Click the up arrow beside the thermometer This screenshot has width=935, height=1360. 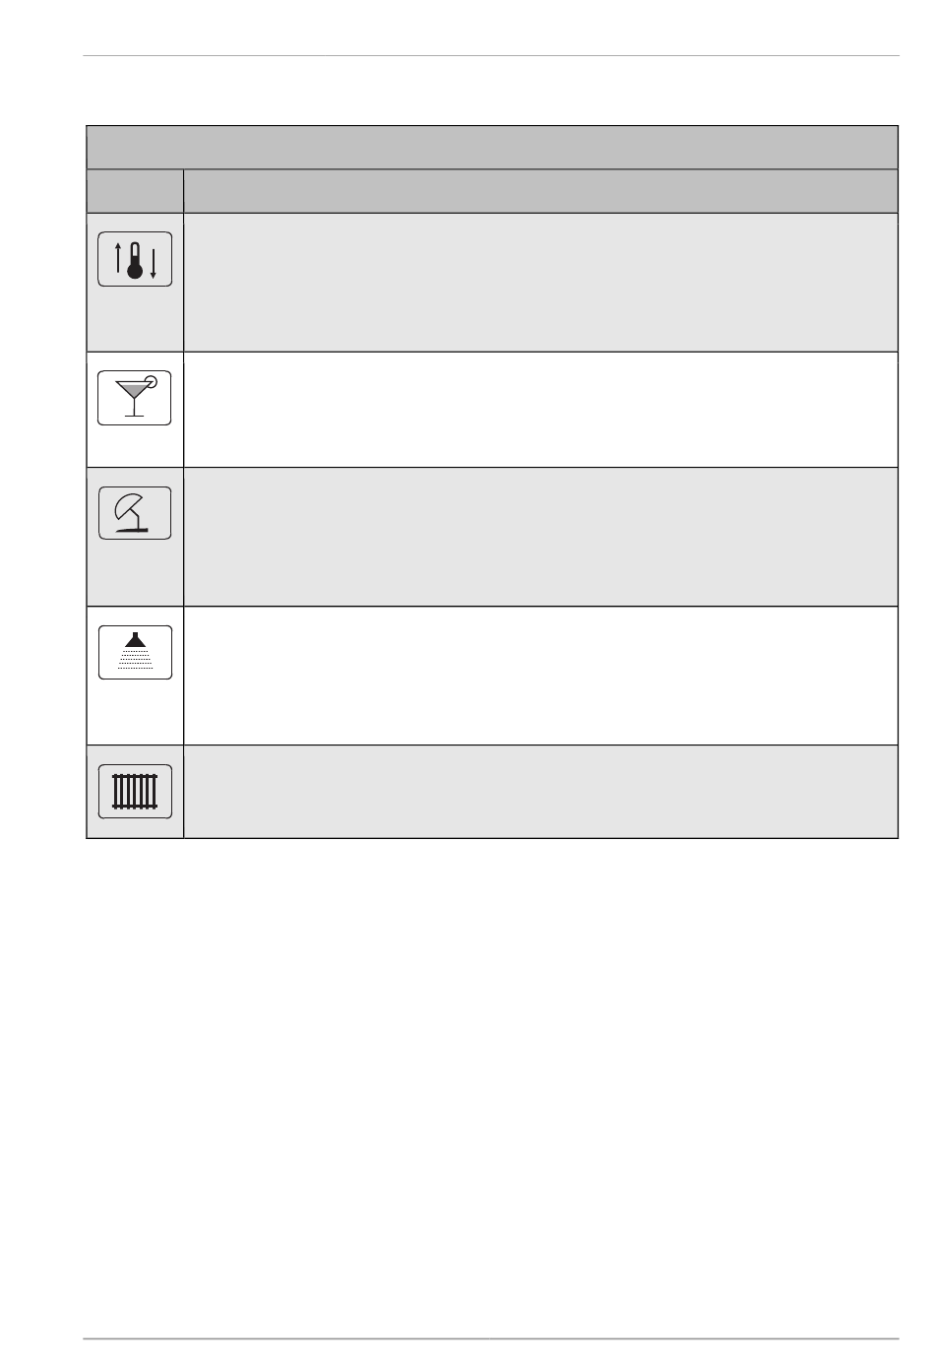pyautogui.click(x=118, y=259)
